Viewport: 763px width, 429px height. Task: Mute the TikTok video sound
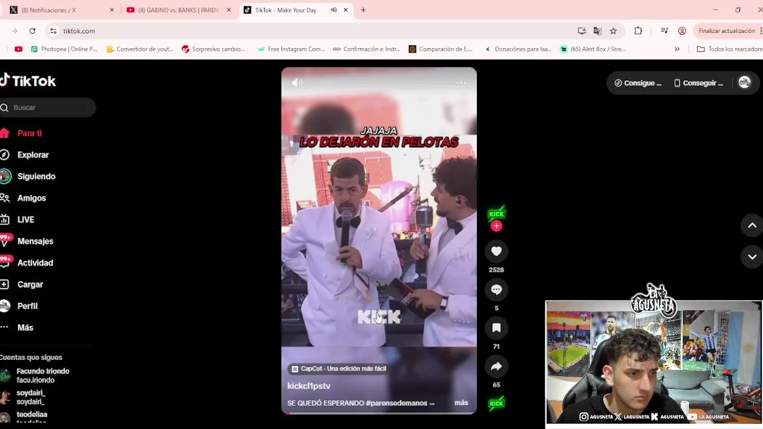[x=297, y=83]
